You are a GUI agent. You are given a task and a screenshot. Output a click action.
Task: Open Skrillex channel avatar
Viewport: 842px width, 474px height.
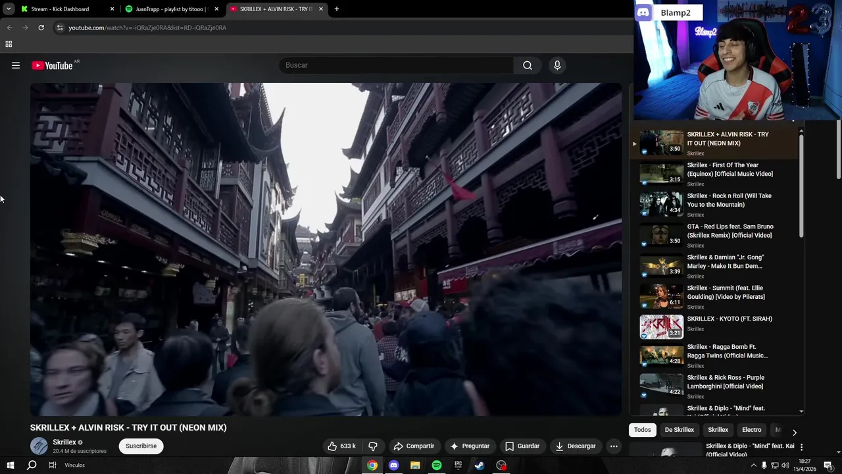click(x=39, y=446)
